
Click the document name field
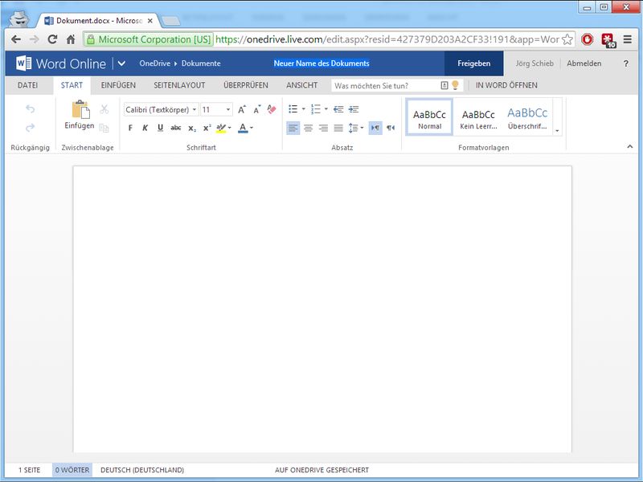click(321, 63)
